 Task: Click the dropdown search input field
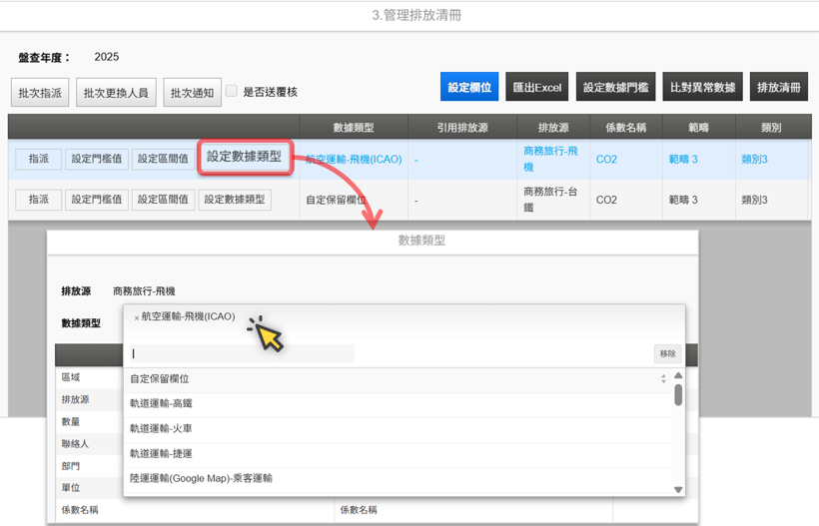[240, 353]
